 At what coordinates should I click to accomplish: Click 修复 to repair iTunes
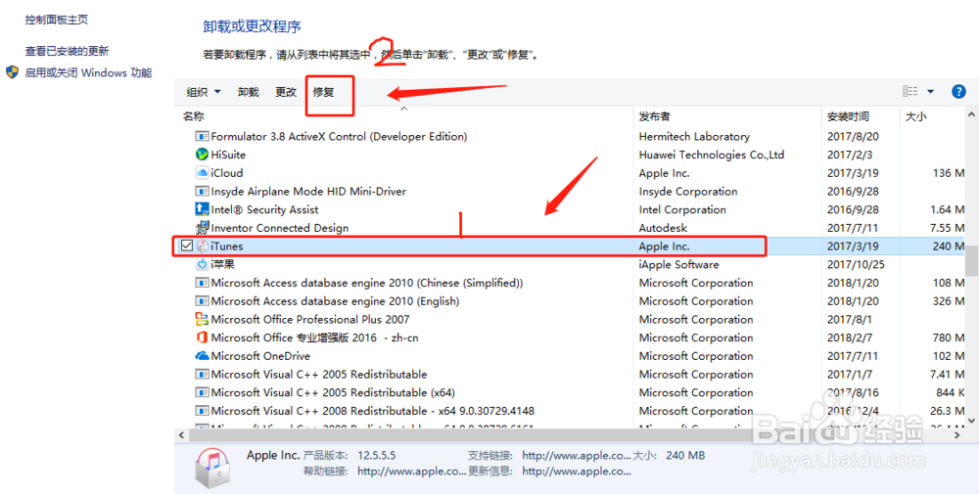tap(323, 92)
